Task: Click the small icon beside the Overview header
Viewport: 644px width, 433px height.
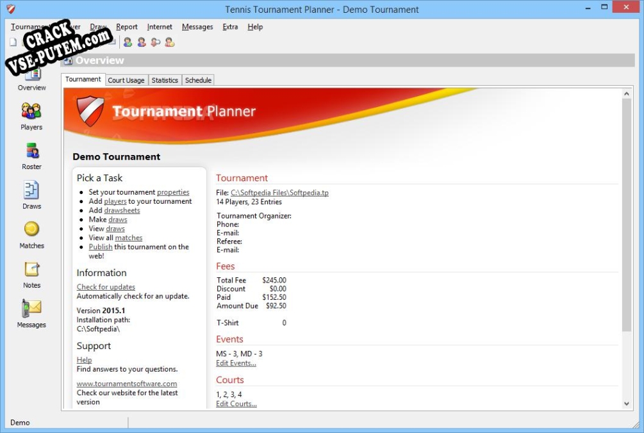Action: [68, 61]
